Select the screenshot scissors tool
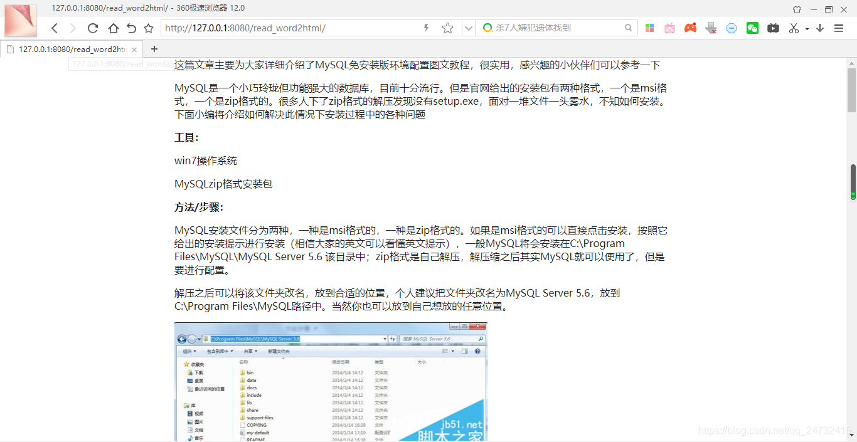The height and width of the screenshot is (442, 857). coord(794,28)
